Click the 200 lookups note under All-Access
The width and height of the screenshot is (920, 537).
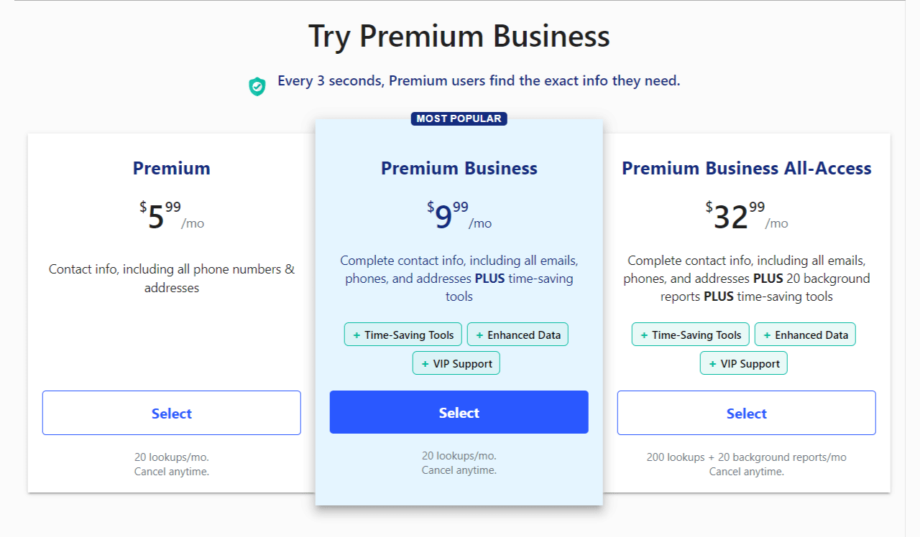pos(746,457)
